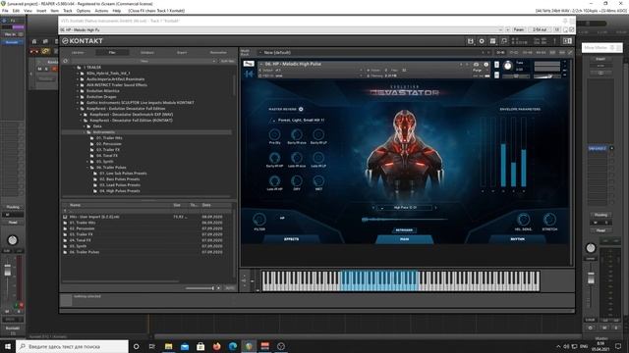The height and width of the screenshot is (353, 629).
Task: Open Microsoft Store from taskbar
Action: [x=200, y=346]
